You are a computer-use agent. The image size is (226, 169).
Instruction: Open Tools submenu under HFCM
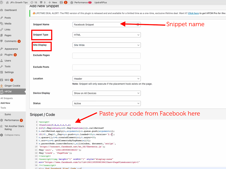point(3,108)
